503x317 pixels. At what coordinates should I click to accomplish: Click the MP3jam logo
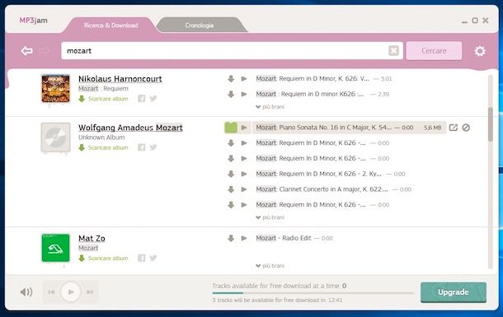tap(33, 20)
